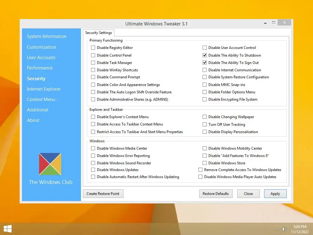Check Remove Complete Access To Windows Updates

point(201,170)
